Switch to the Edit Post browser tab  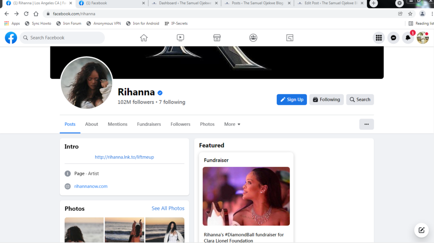[330, 3]
